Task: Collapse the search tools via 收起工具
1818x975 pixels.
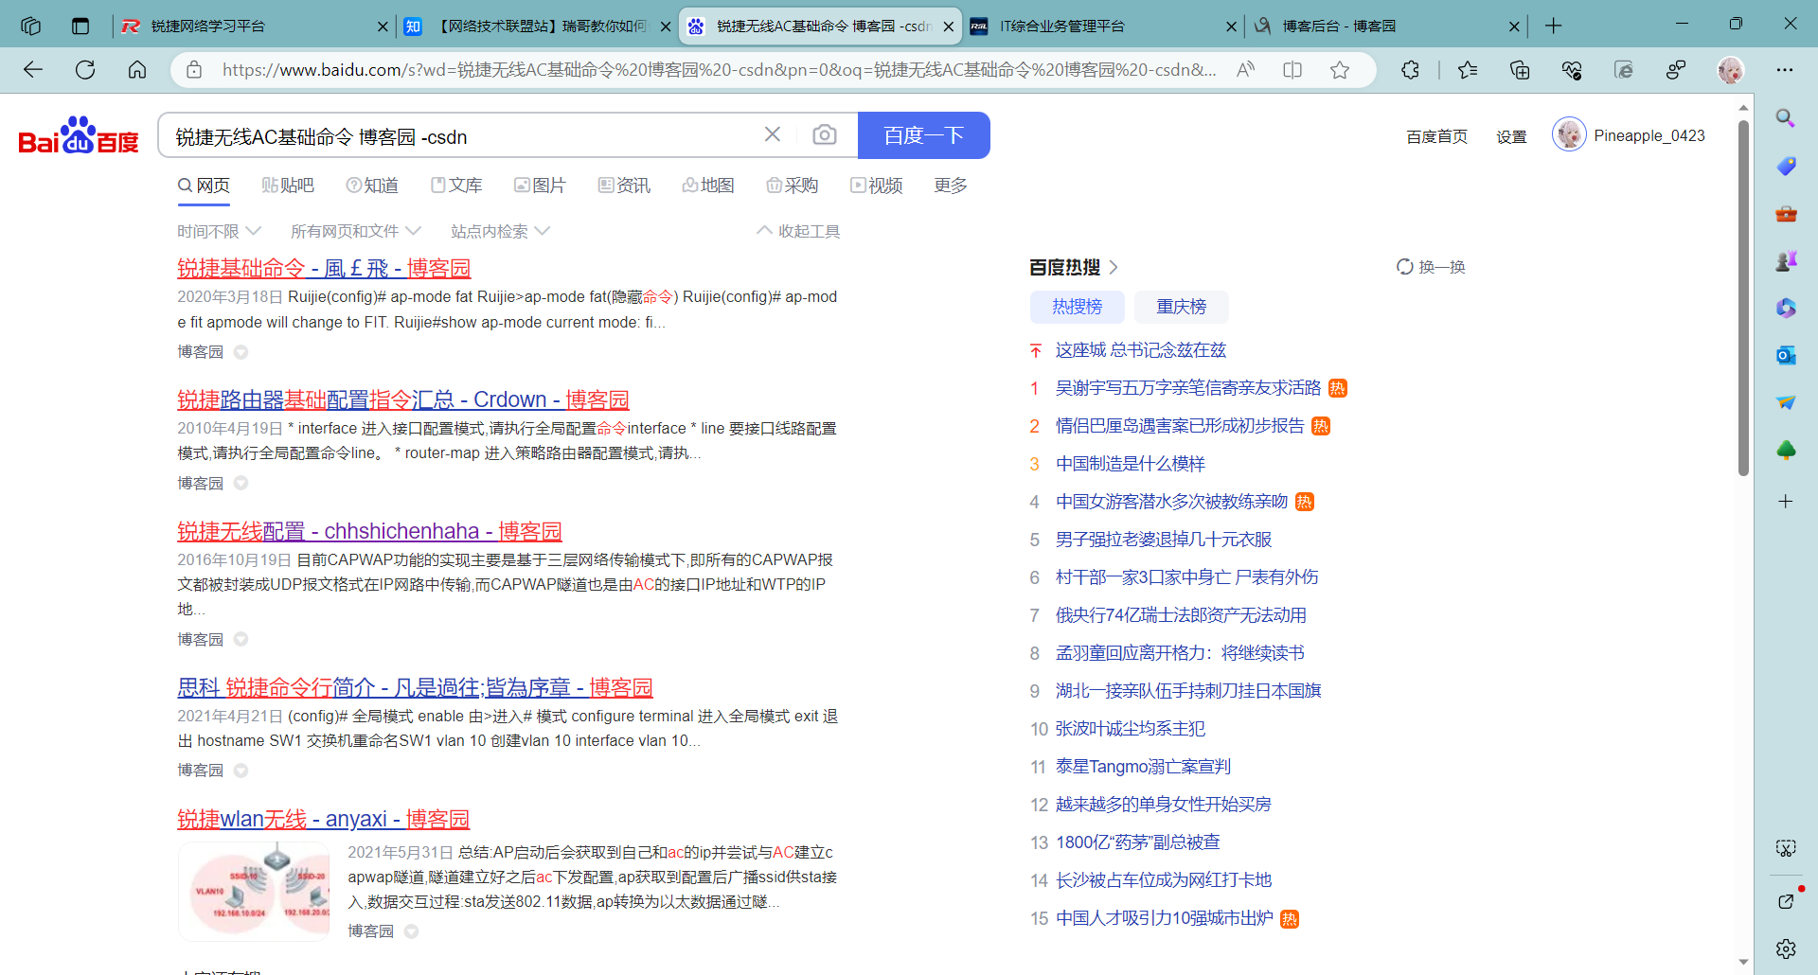Action: pyautogui.click(x=798, y=231)
